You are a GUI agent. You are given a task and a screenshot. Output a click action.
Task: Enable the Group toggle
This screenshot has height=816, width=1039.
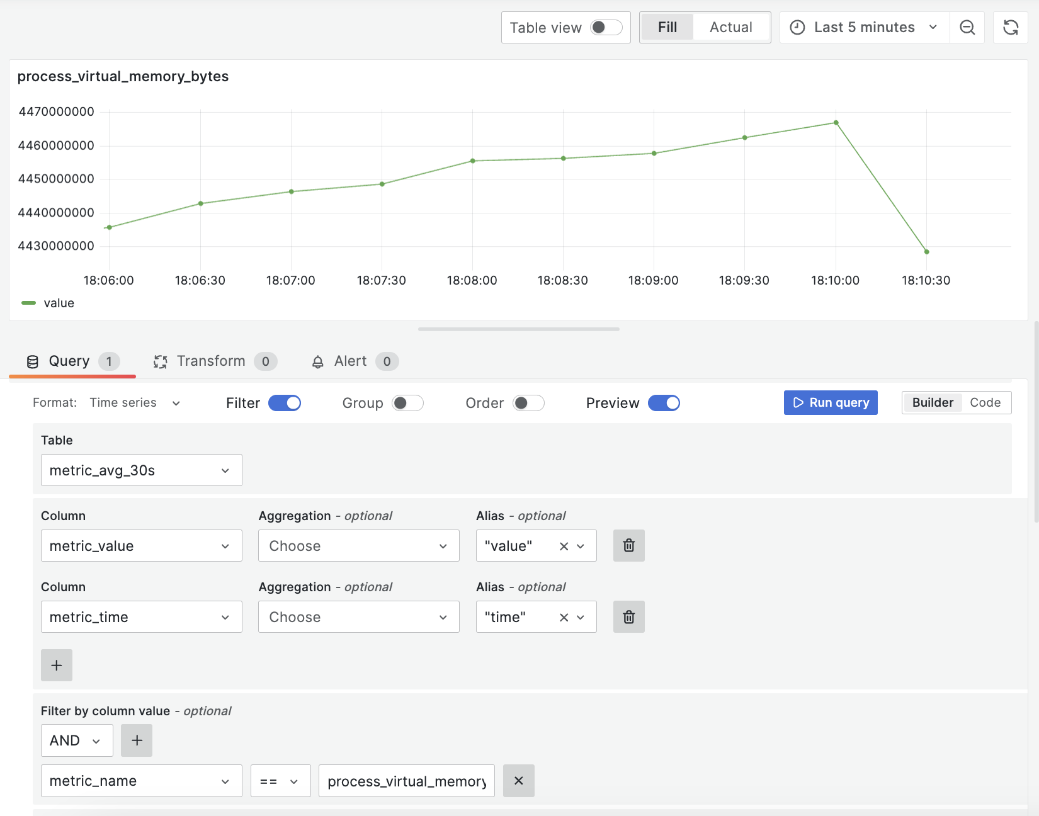[407, 403]
